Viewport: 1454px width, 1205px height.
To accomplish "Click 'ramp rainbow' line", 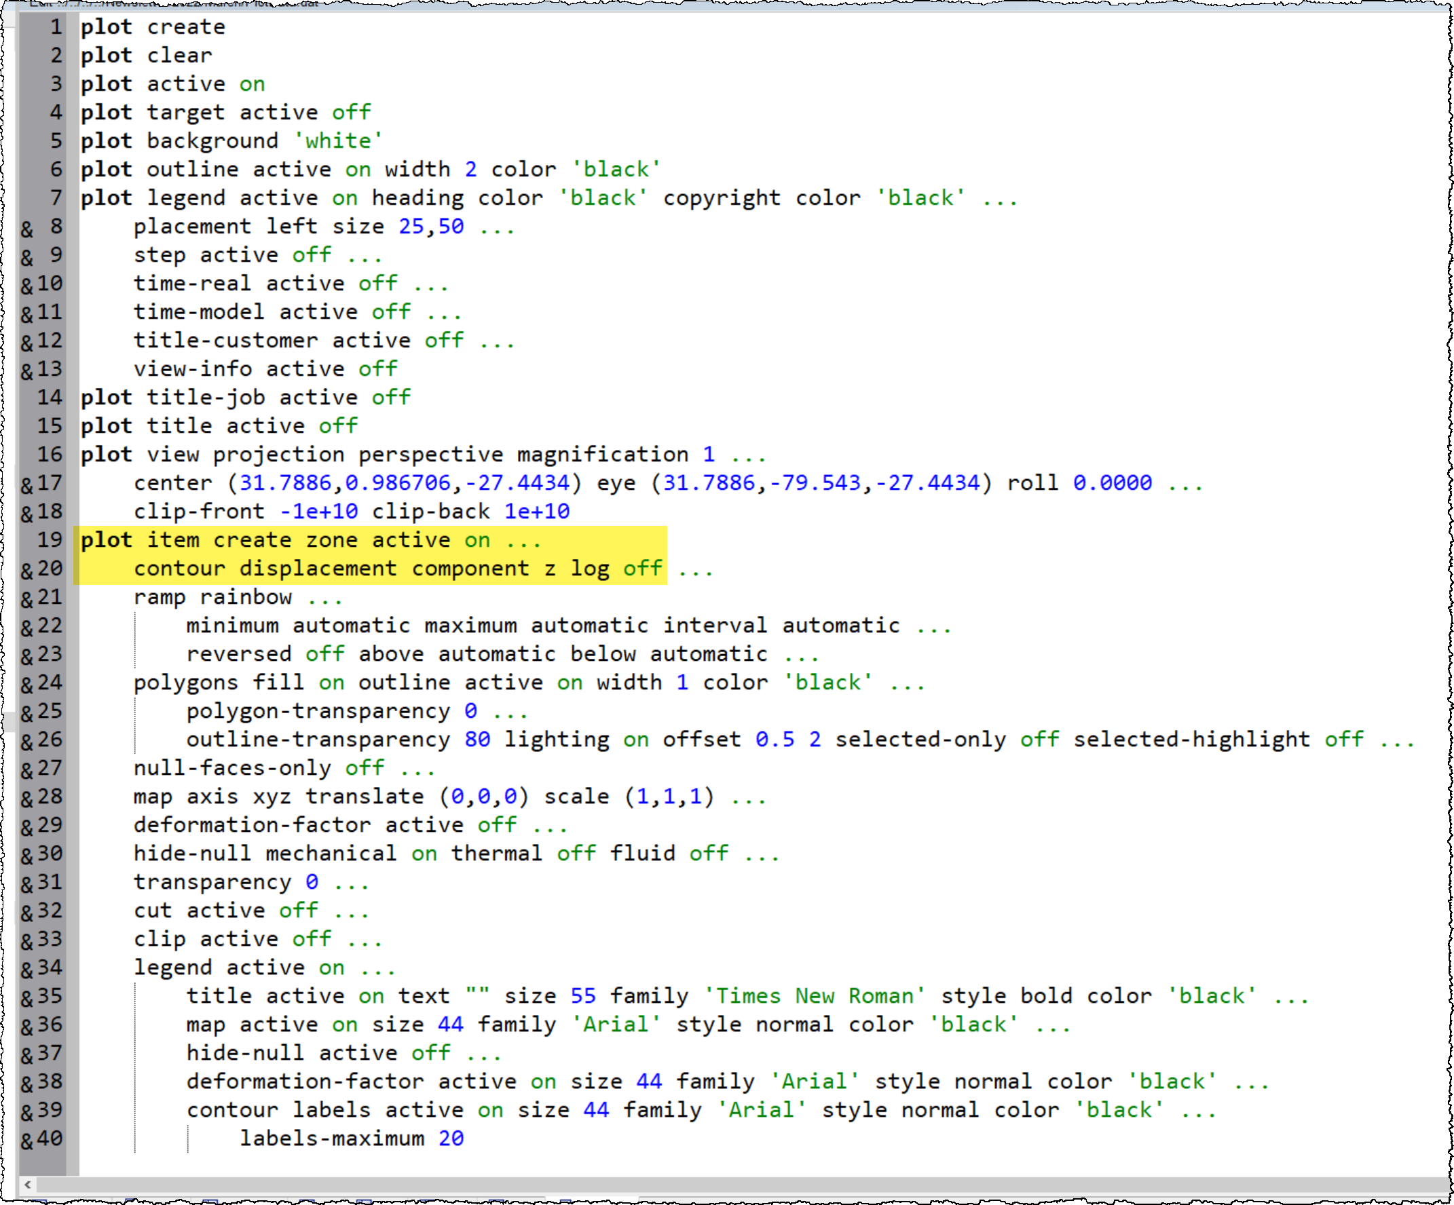I will pyautogui.click(x=238, y=596).
